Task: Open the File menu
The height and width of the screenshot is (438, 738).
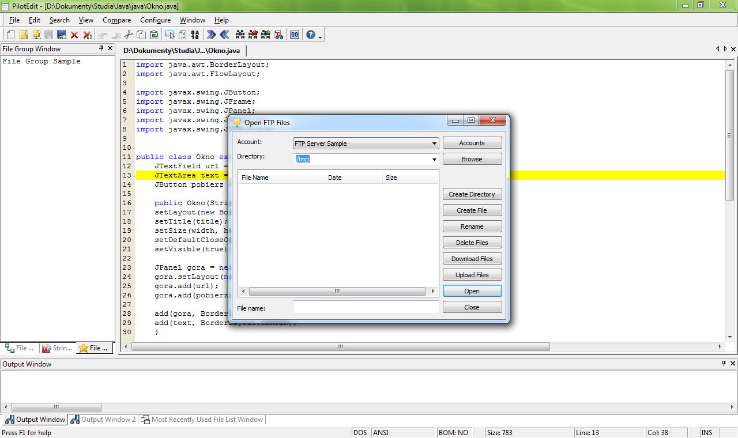Action: (14, 20)
